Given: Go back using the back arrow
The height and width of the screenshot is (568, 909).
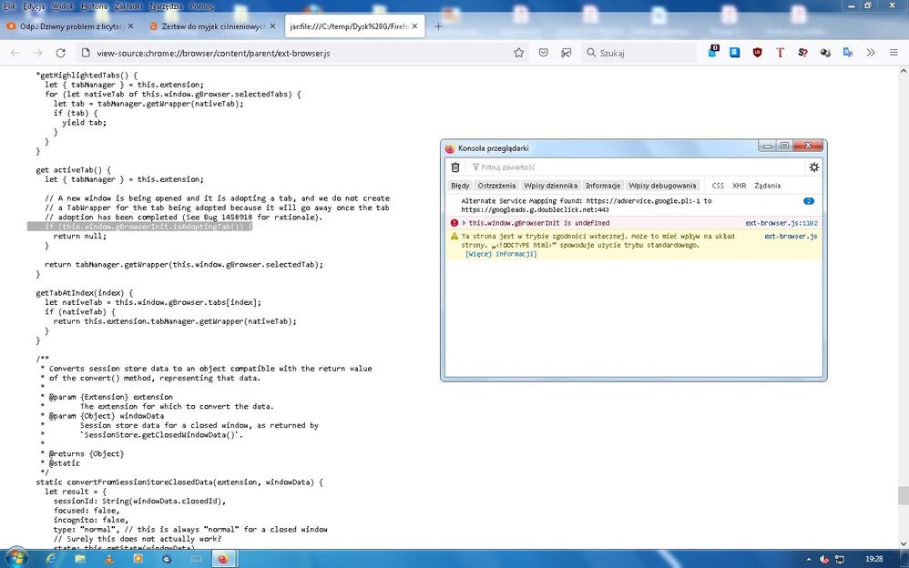Looking at the screenshot, I should pos(15,53).
